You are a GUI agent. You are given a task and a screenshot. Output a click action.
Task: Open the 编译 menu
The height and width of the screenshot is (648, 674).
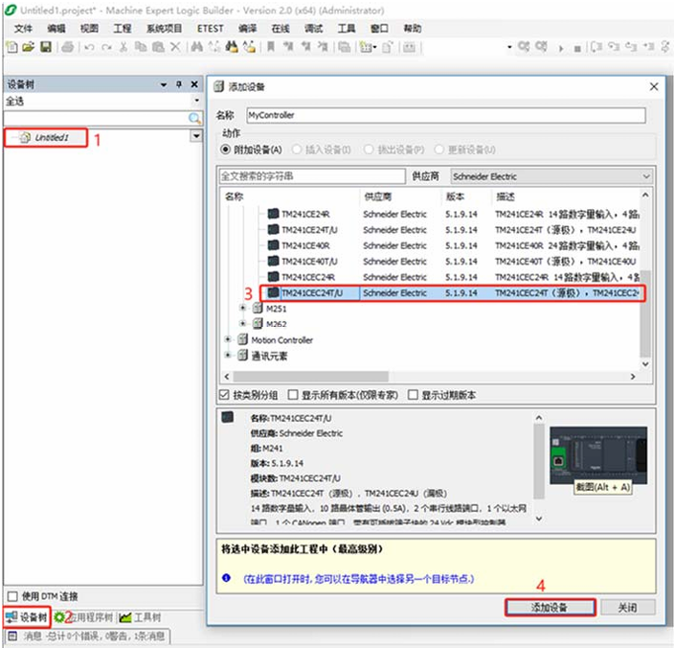[247, 29]
